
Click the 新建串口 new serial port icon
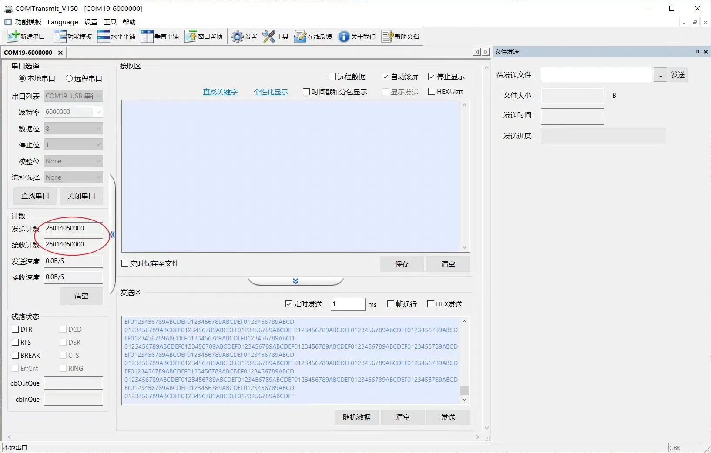pyautogui.click(x=13, y=37)
